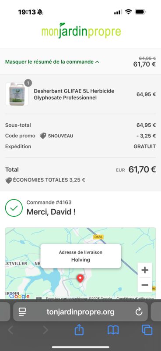
Task: Go back with Safari back arrow
Action: coord(10,330)
